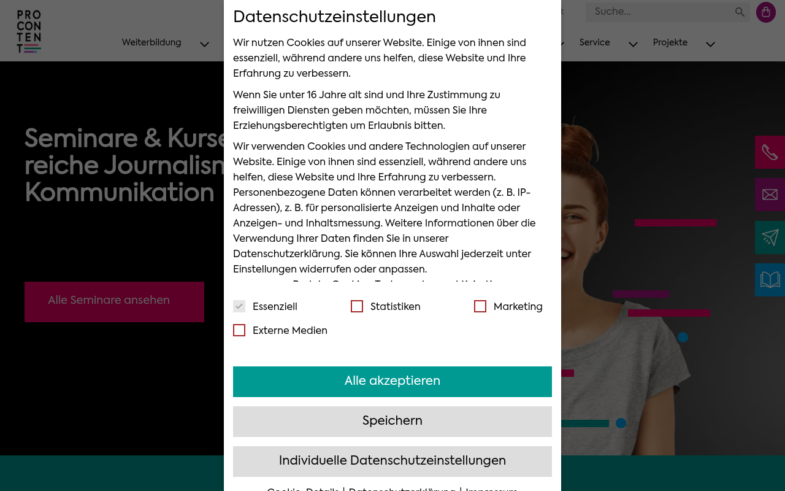Open the shopping bag cart
This screenshot has height=491, width=785.
pyautogui.click(x=766, y=12)
